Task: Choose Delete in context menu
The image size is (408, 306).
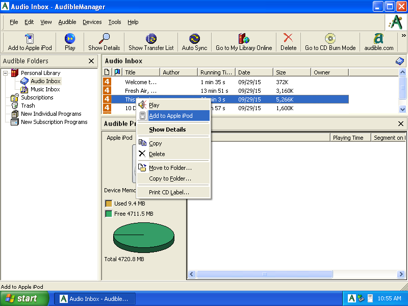Action: [173, 154]
